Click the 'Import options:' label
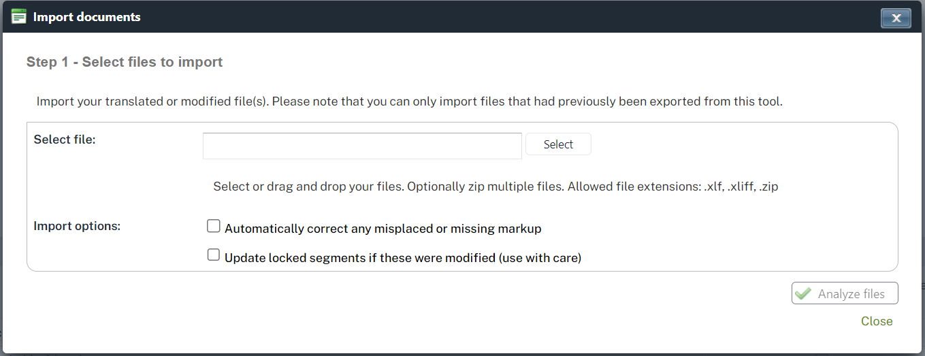The height and width of the screenshot is (356, 925). click(x=77, y=226)
